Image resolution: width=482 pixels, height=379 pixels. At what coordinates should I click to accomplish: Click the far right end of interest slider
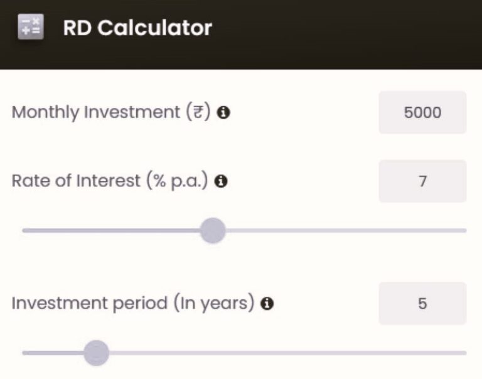[x=463, y=230]
